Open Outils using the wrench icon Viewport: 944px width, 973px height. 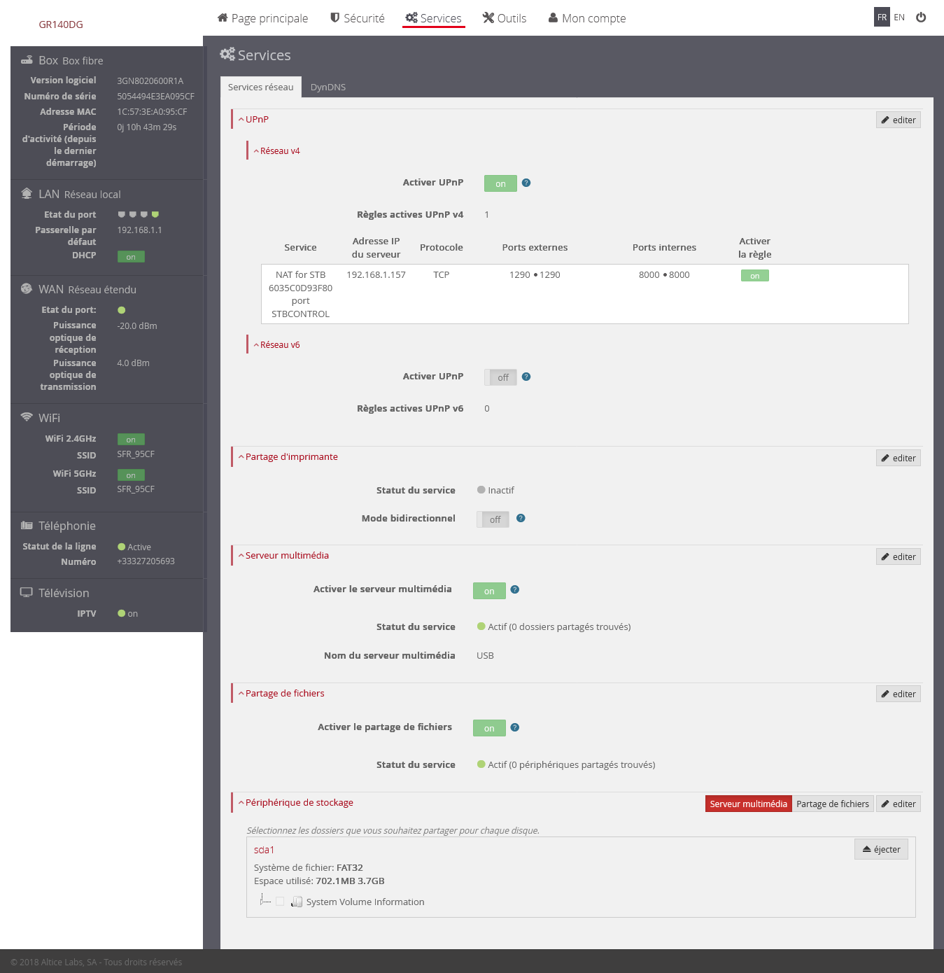488,17
